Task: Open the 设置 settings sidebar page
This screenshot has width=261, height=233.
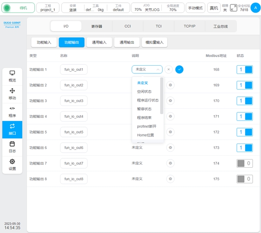Action: click(x=12, y=165)
